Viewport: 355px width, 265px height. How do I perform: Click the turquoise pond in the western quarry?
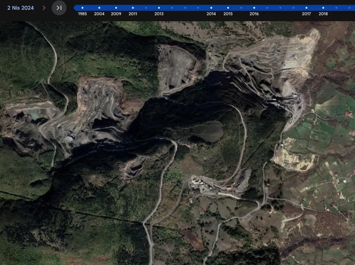click(x=34, y=115)
